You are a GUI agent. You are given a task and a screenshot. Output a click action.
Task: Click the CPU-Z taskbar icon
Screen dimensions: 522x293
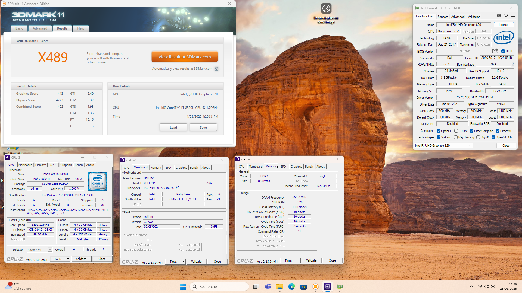pyautogui.click(x=328, y=286)
